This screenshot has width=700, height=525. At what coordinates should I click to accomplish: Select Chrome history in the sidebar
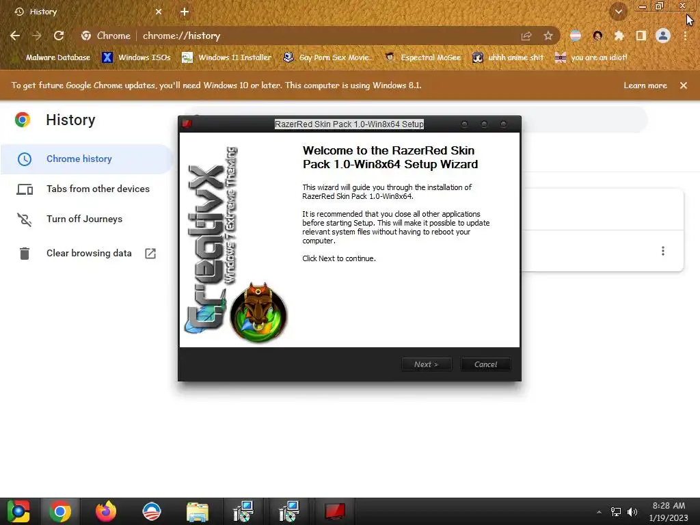tap(87, 159)
